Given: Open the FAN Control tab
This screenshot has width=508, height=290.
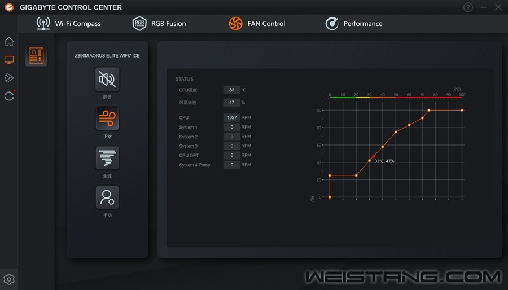Looking at the screenshot, I should pyautogui.click(x=257, y=24).
